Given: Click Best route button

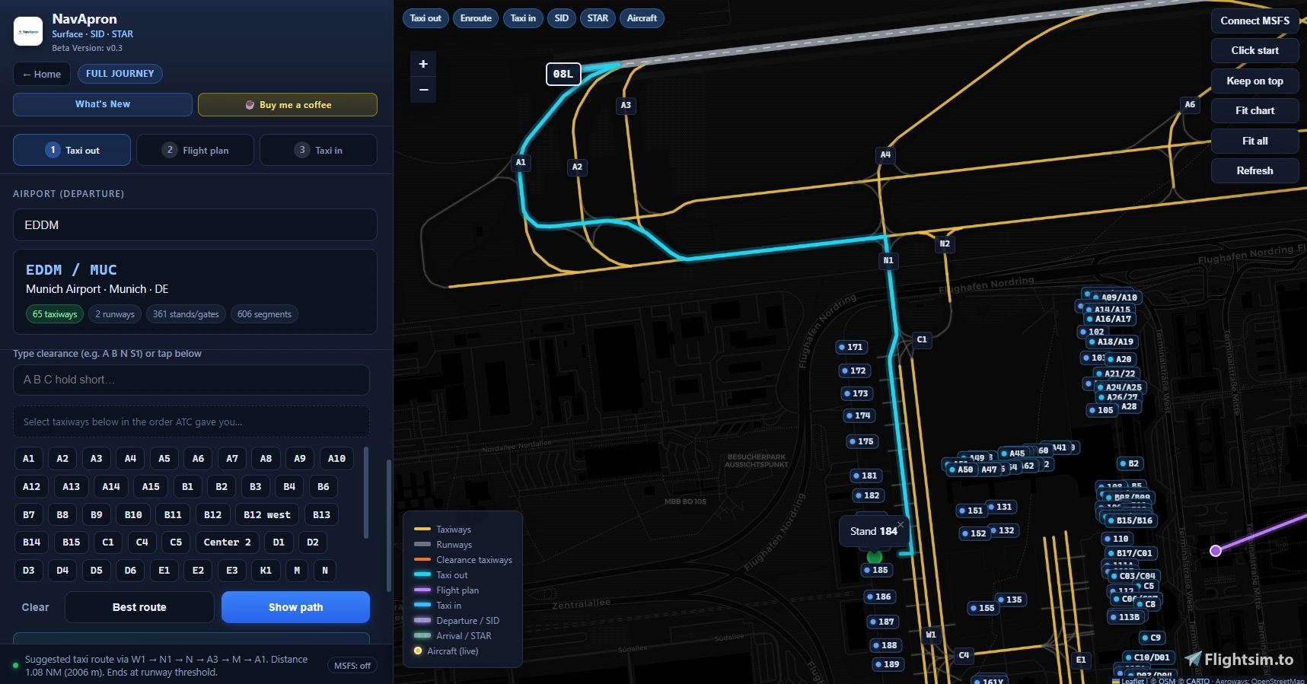Looking at the screenshot, I should click(139, 607).
